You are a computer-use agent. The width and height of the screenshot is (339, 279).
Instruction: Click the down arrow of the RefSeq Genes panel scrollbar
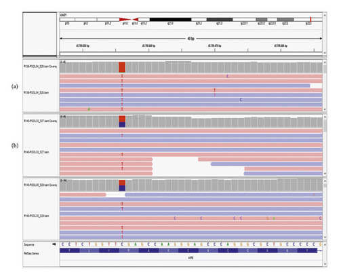tap(325, 264)
